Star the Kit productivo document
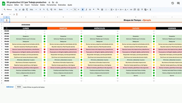 49,2
